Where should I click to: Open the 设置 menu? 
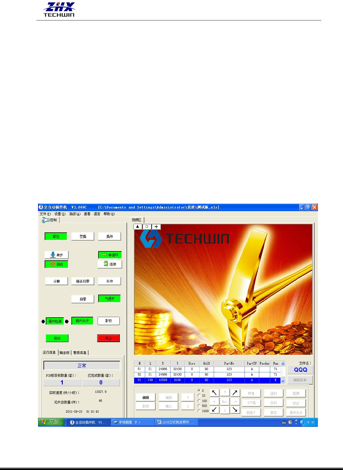tap(60, 214)
